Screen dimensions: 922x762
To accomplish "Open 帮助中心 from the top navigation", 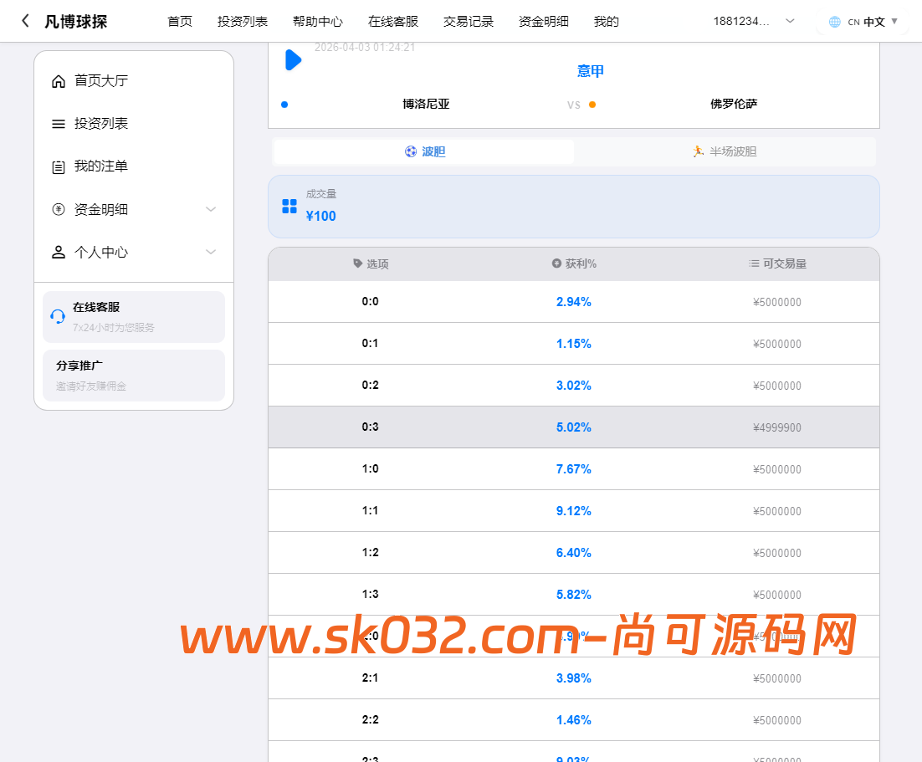I will coord(318,22).
